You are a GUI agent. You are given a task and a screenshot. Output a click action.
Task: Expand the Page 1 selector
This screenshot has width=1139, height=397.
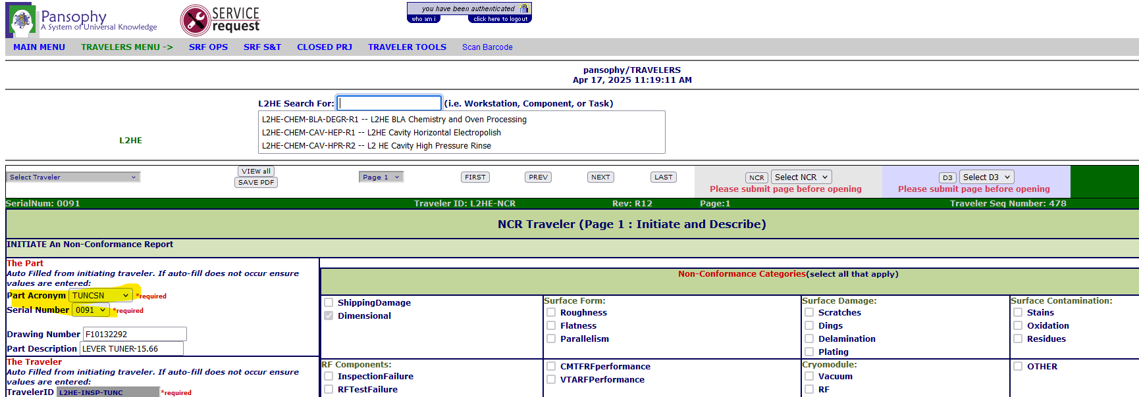(x=381, y=177)
